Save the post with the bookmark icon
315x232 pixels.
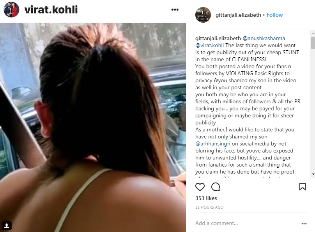(x=303, y=187)
